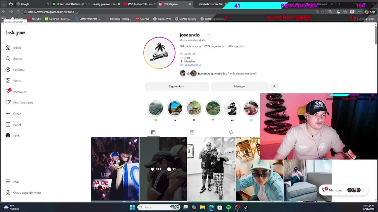Open the third story highlight

pos(194,108)
